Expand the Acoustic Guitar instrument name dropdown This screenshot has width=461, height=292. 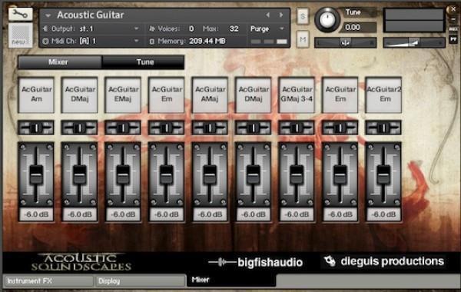coord(48,15)
